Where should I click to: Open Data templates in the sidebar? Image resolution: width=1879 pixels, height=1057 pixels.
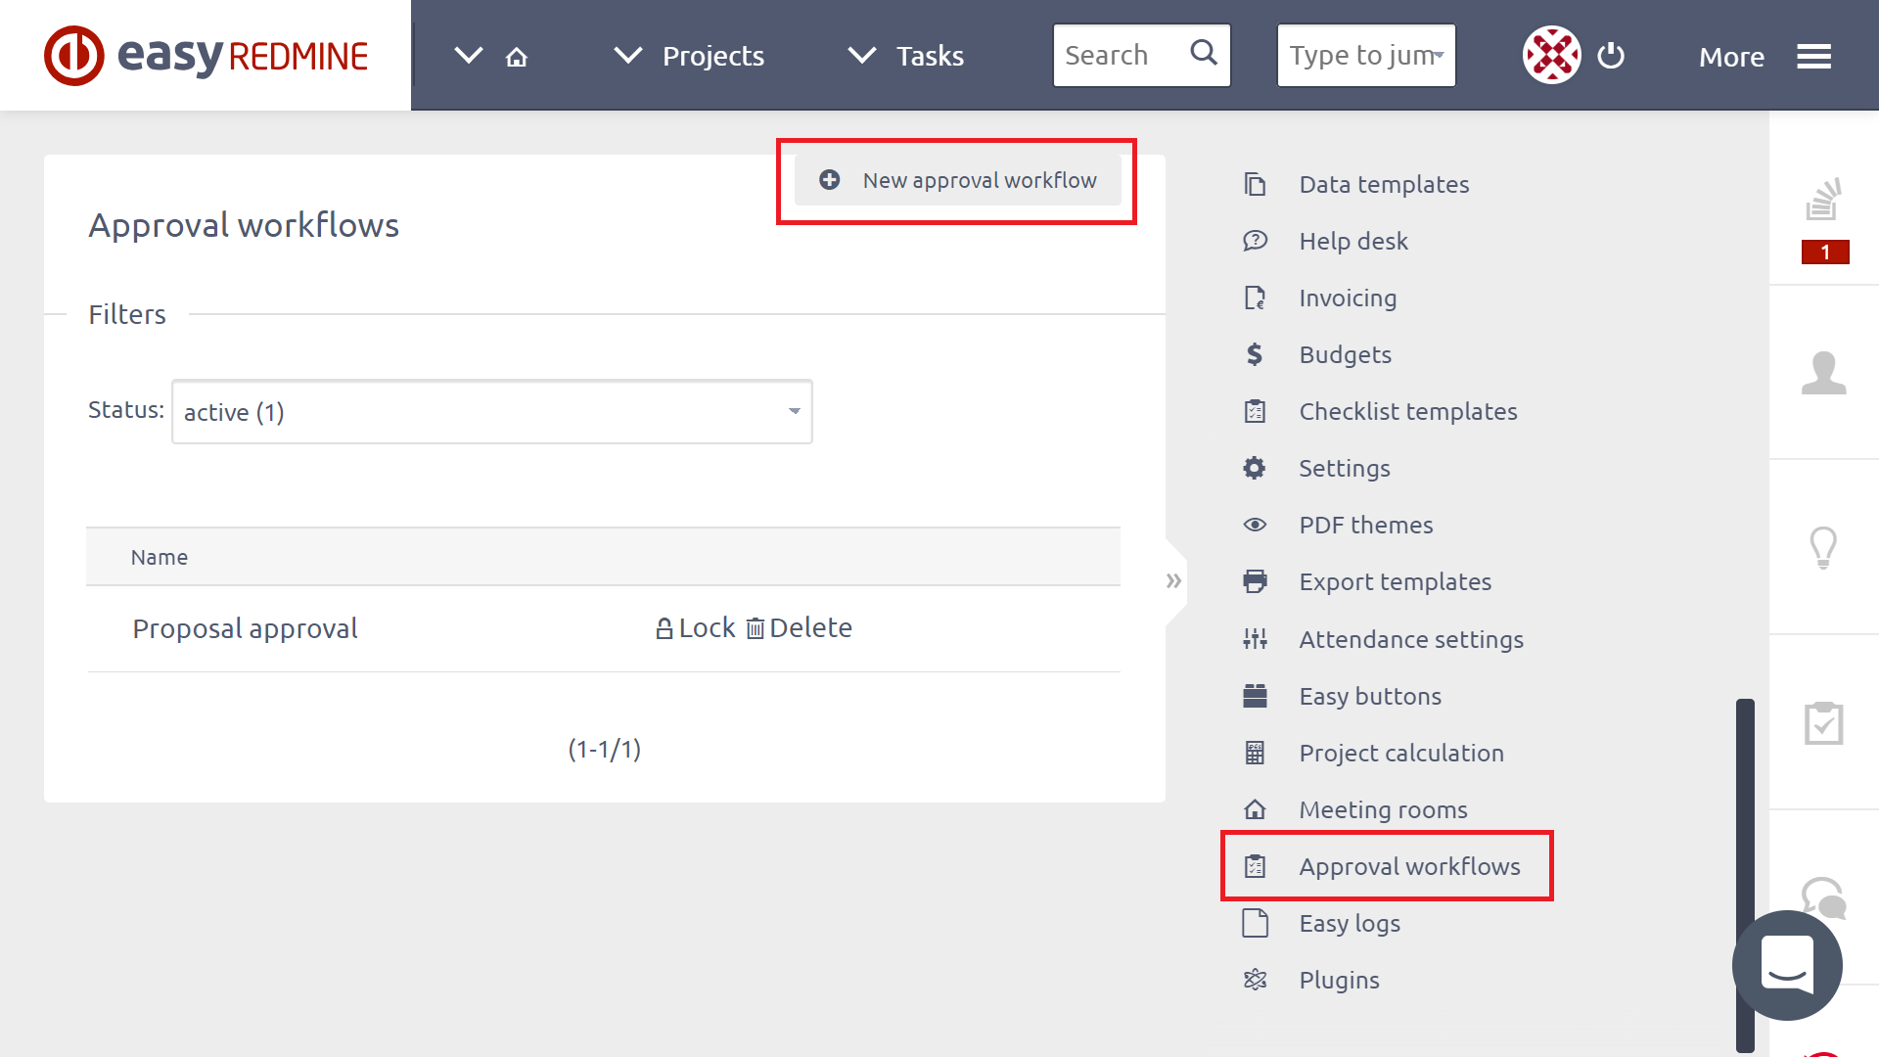tap(1384, 184)
